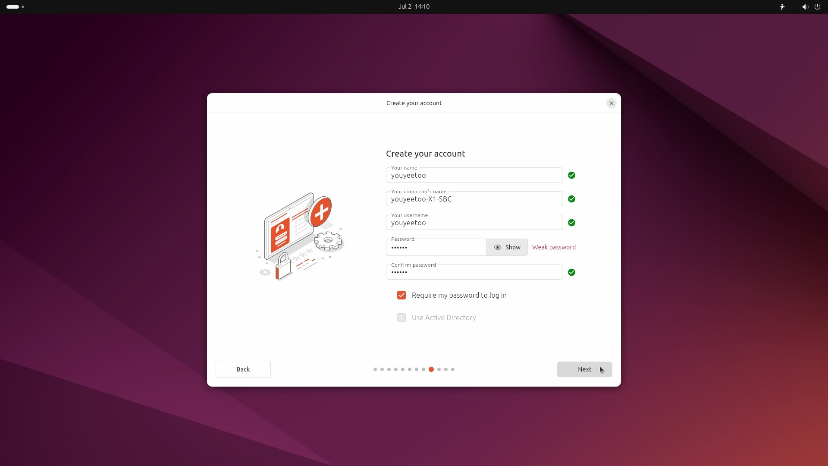Screen dimensions: 828x466
Task: Go Back to the previous step
Action: (243, 369)
